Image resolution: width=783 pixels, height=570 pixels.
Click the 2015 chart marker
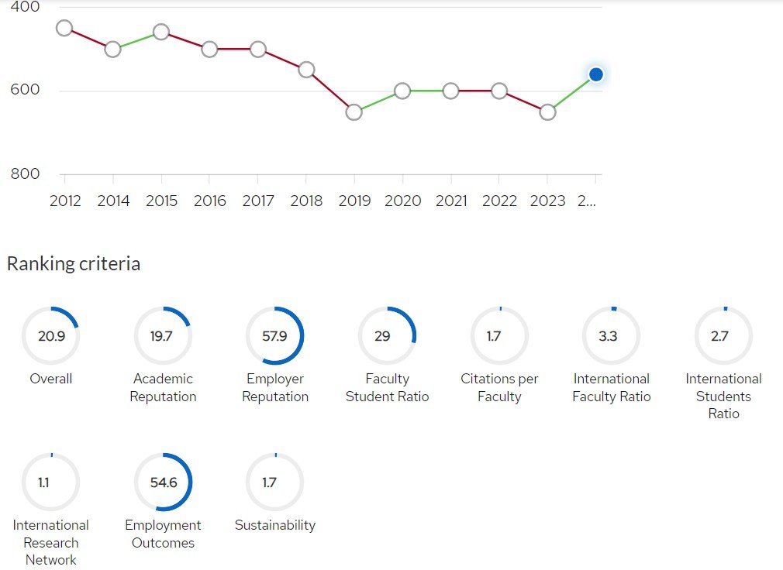click(161, 32)
